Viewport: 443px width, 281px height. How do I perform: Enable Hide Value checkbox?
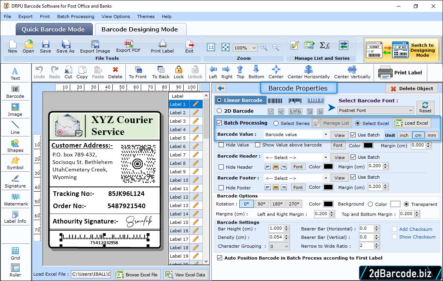click(221, 145)
